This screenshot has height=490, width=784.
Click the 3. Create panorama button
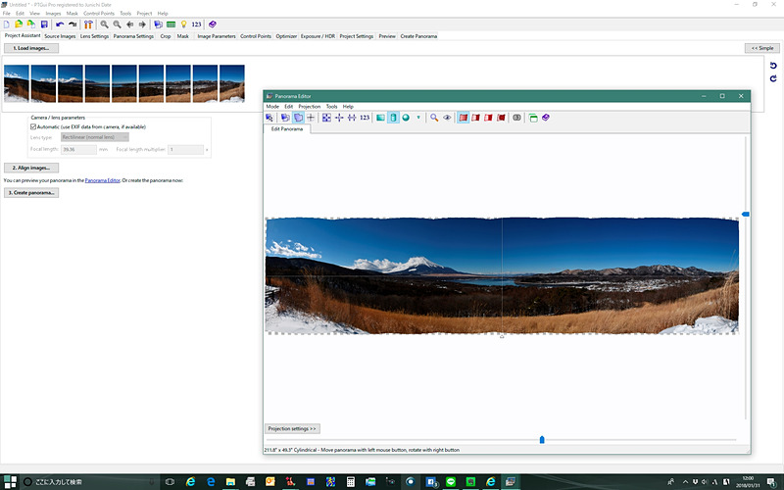[31, 192]
